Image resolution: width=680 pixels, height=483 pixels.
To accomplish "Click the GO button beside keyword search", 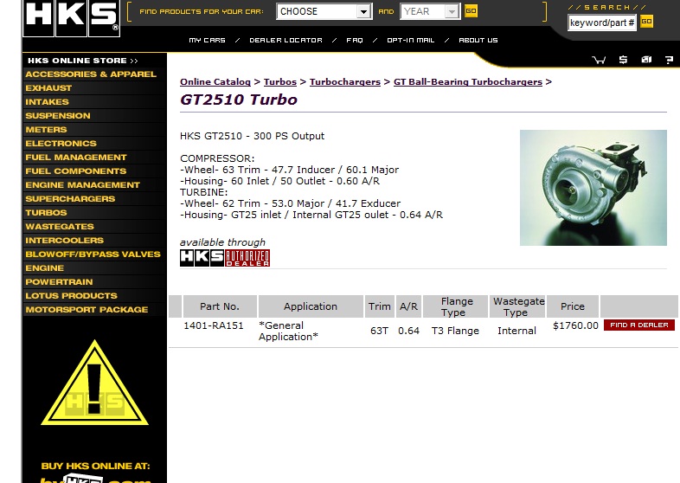I will coord(646,22).
